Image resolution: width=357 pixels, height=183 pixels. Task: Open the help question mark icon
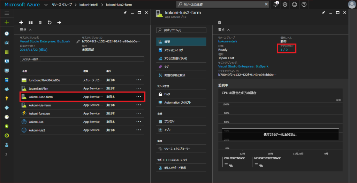tap(304, 5)
